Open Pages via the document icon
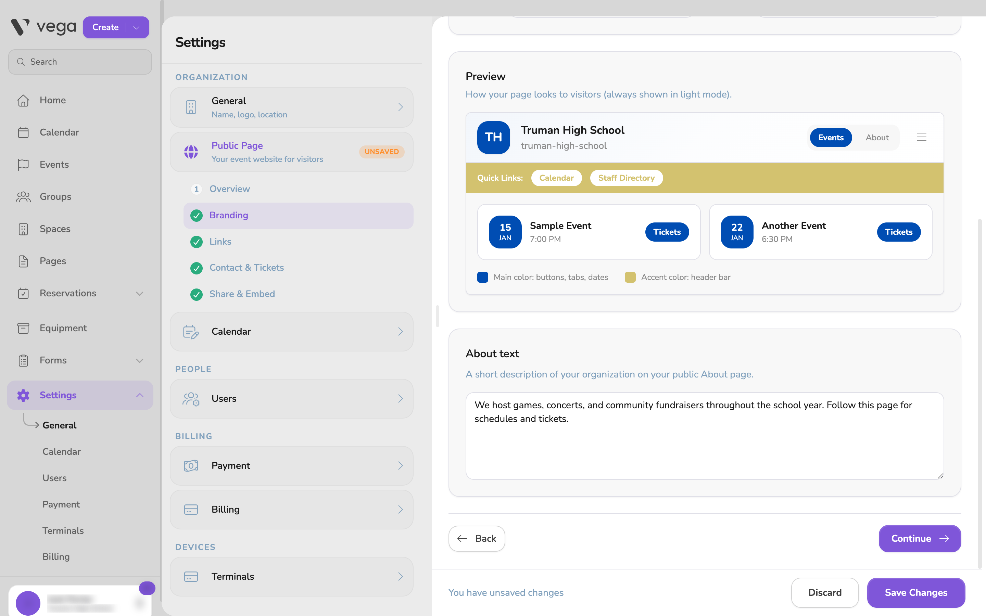 (x=23, y=261)
